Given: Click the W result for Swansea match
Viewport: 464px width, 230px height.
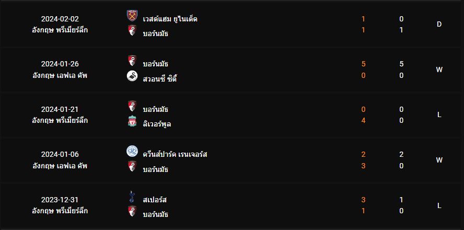Looking at the screenshot, I should click(439, 70).
